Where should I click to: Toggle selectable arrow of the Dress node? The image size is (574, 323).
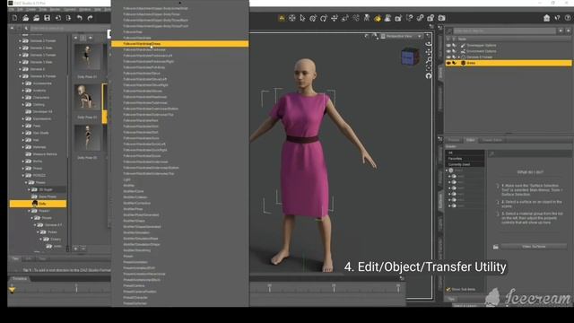[455, 63]
